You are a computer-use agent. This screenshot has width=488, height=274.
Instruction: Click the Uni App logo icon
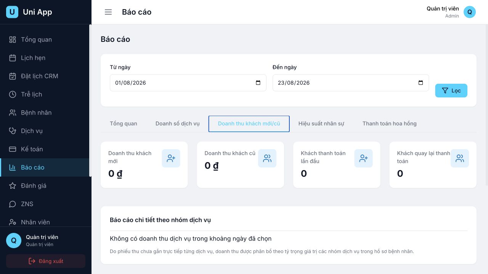[x=12, y=12]
